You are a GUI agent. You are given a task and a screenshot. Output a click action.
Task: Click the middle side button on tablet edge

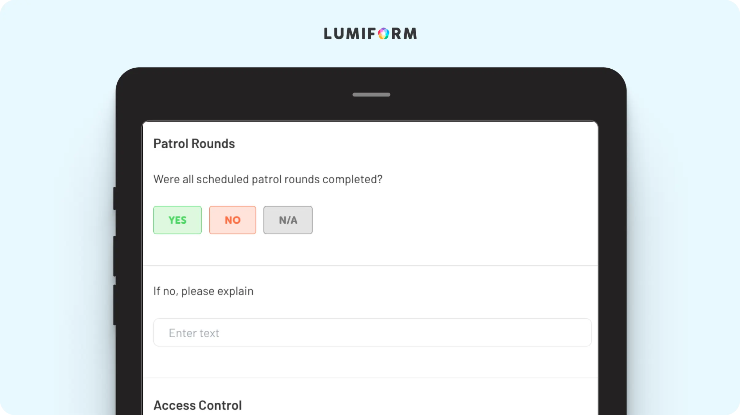pyautogui.click(x=115, y=256)
